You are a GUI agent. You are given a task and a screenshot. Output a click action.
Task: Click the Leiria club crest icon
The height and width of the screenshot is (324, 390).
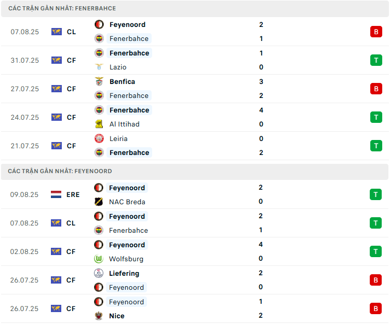99,138
